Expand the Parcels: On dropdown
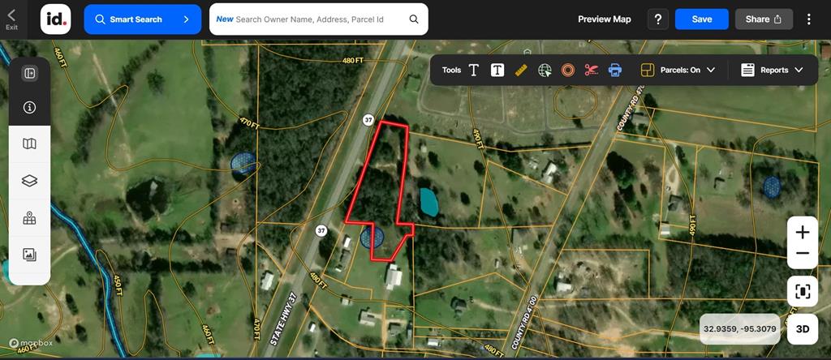Screen dimensions: 831x360 coord(678,70)
